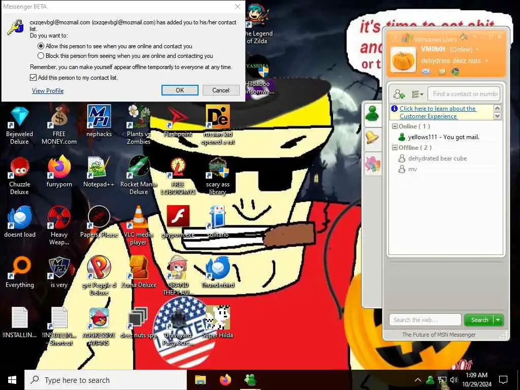The image size is (520, 390).
Task: Select the Plants vs Zombies shortcut
Action: [139, 125]
